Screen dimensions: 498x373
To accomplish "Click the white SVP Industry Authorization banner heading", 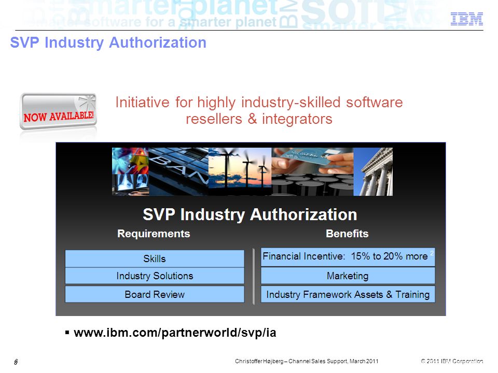I will [x=250, y=214].
